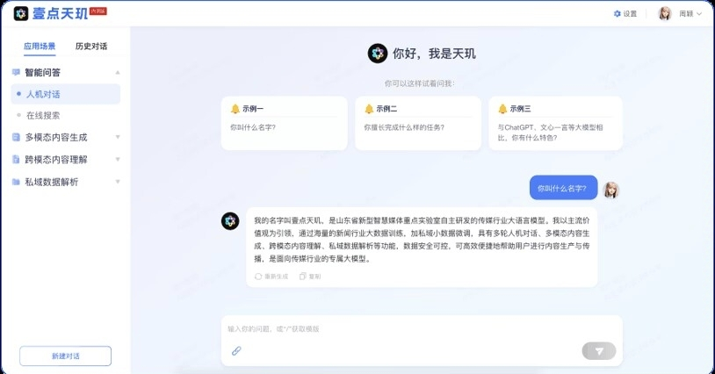Click the 重新生成 regenerate icon
The image size is (715, 374).
258,276
